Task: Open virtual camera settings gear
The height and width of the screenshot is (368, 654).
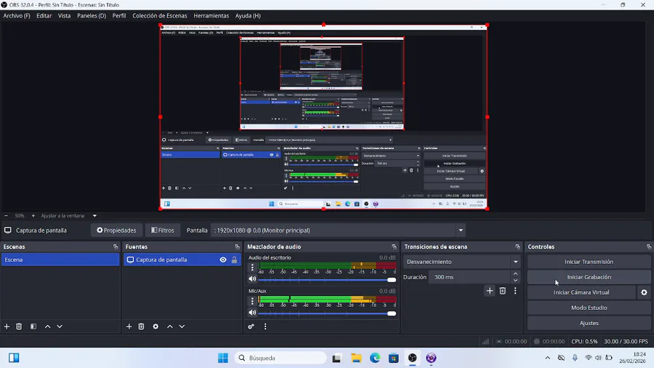Action: [x=644, y=292]
